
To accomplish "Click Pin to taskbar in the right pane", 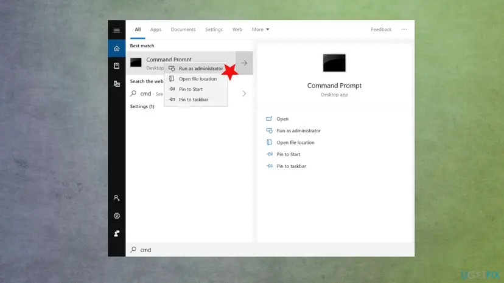I will 291,166.
